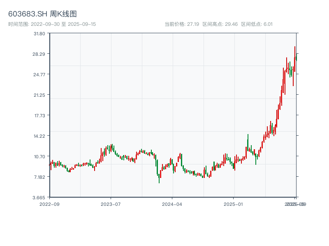Click y-axis label 24.77
Viewport: 329px width, 246px height.
[39, 75]
